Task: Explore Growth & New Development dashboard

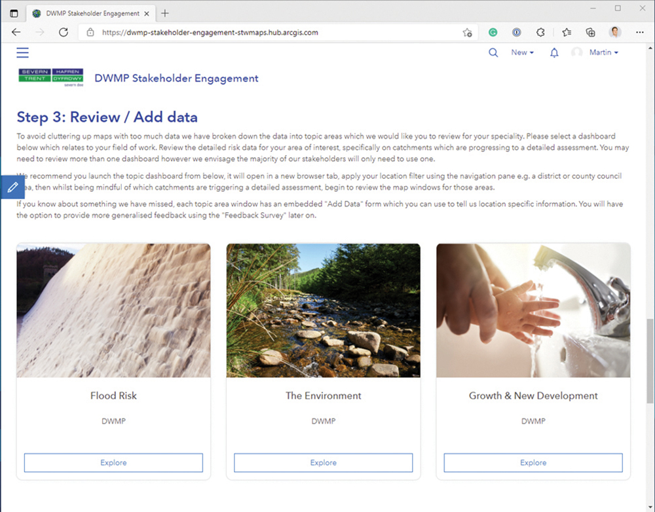Action: [x=533, y=463]
